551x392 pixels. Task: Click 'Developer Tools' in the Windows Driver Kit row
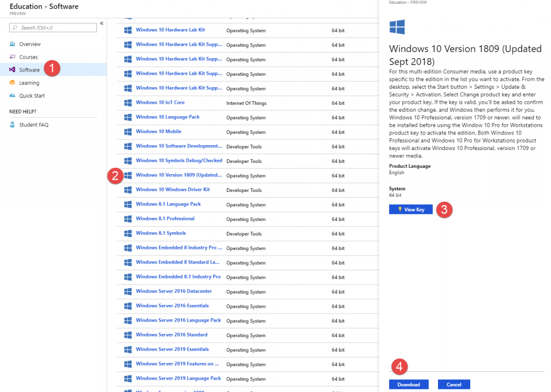click(x=244, y=190)
